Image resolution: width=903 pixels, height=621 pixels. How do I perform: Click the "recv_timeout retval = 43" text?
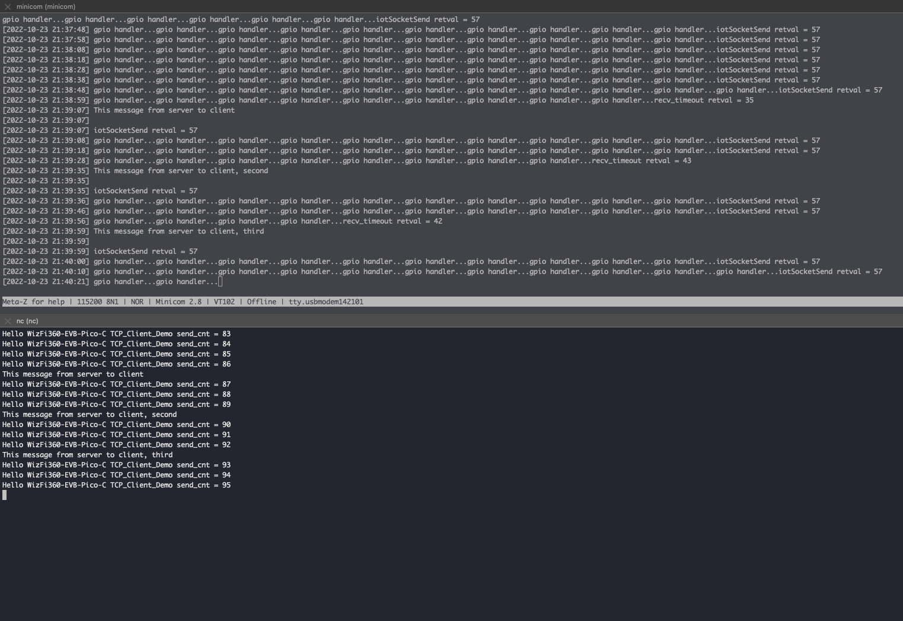point(642,161)
